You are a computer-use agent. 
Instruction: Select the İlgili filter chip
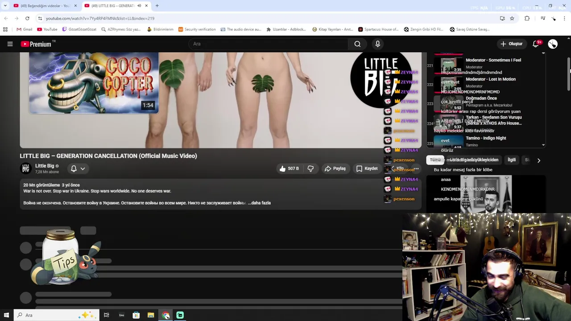(511, 160)
